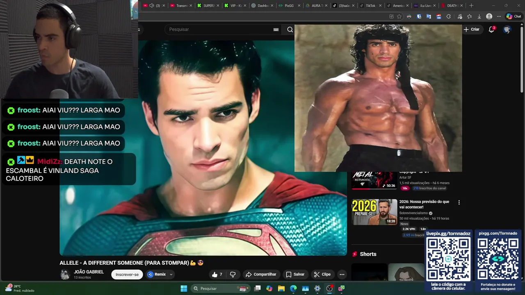
Task: Close the PixGG browser tab
Action: click(x=299, y=6)
